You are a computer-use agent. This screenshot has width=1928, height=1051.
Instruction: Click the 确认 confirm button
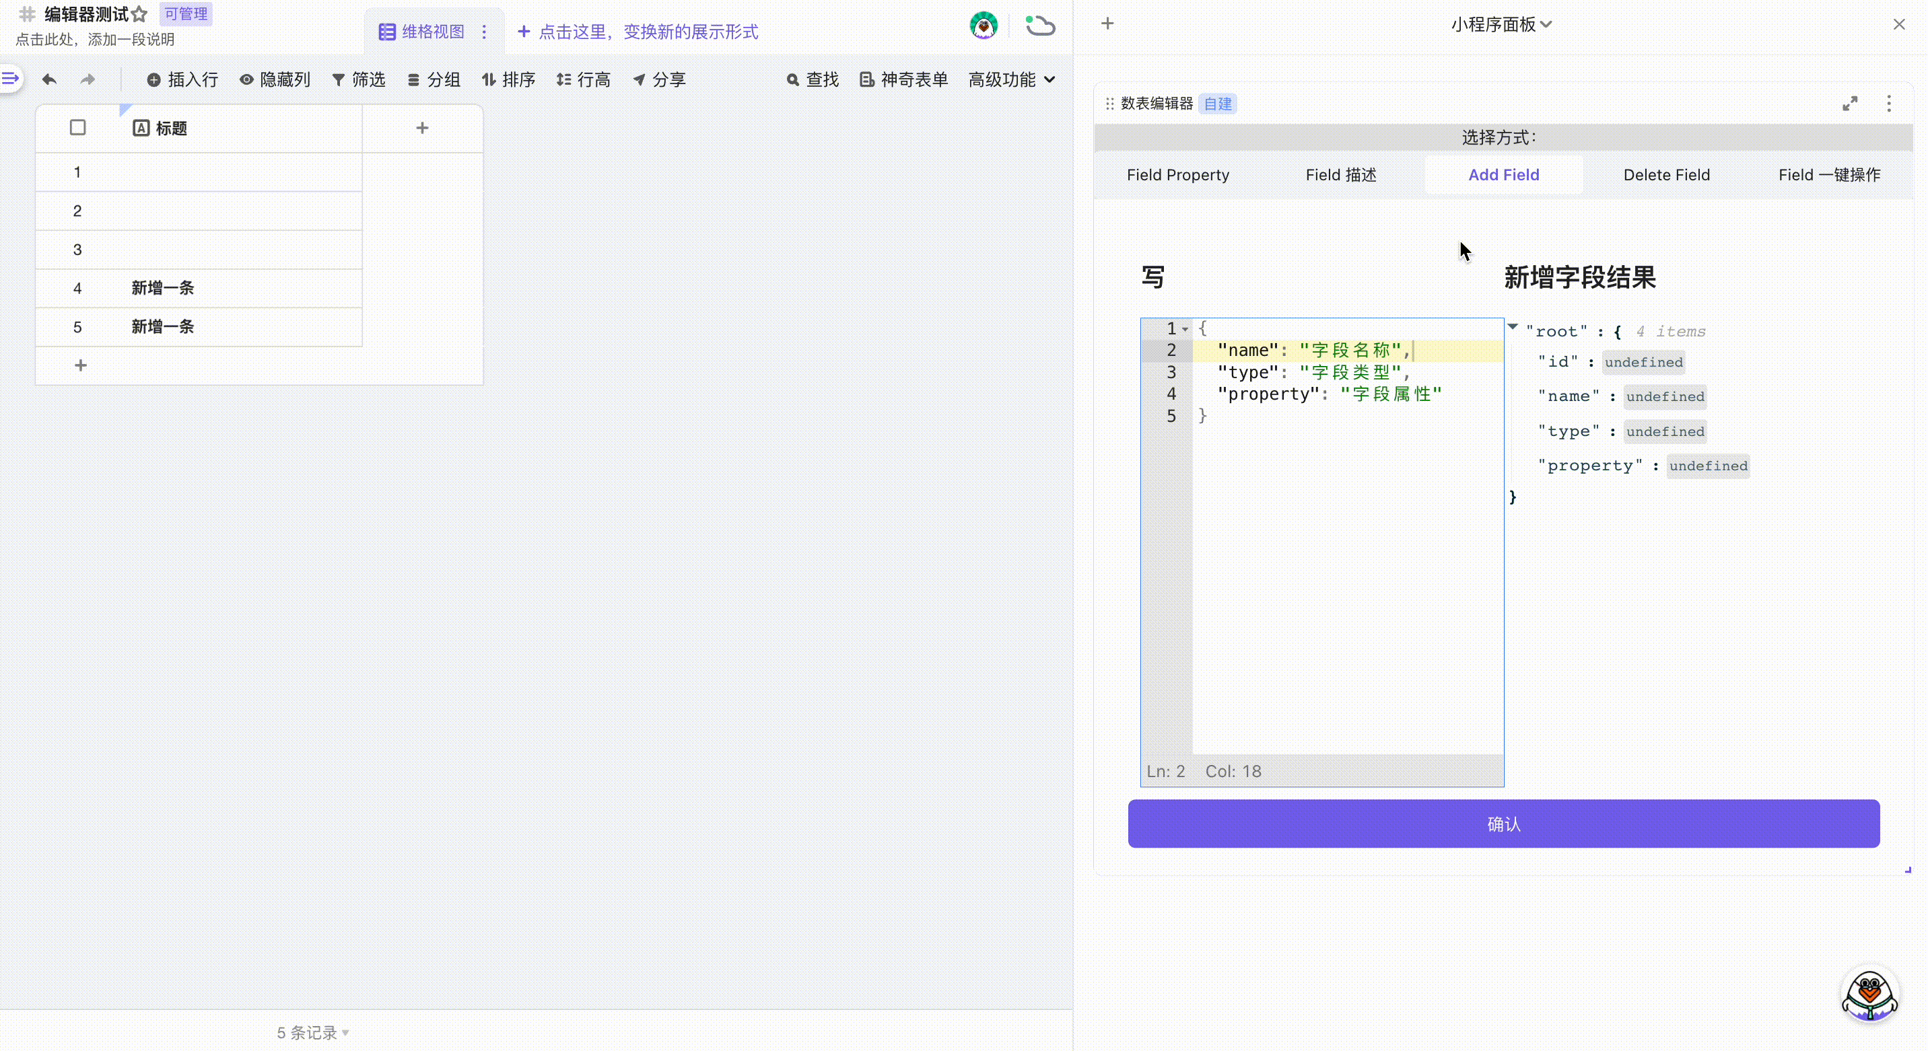[1504, 824]
